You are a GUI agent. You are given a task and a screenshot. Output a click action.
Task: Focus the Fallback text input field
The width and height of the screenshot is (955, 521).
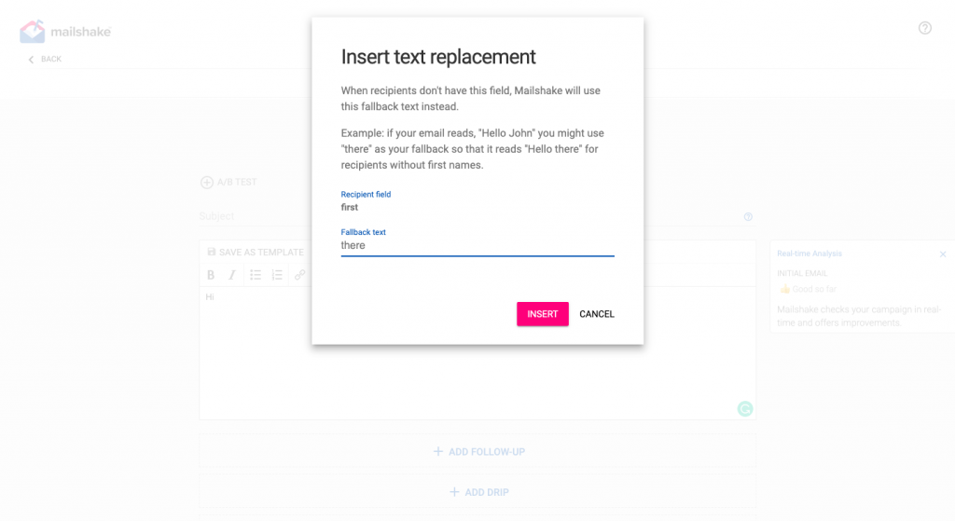tap(477, 245)
